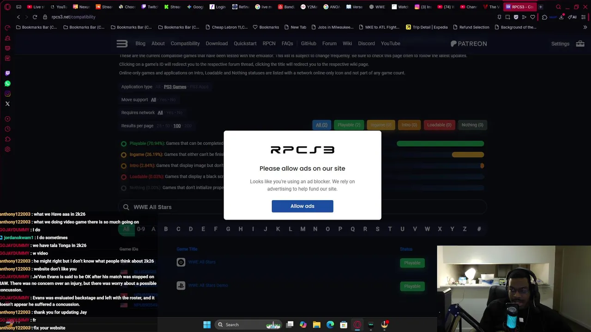Click the Allow ads button
591x332 pixels.
302,206
